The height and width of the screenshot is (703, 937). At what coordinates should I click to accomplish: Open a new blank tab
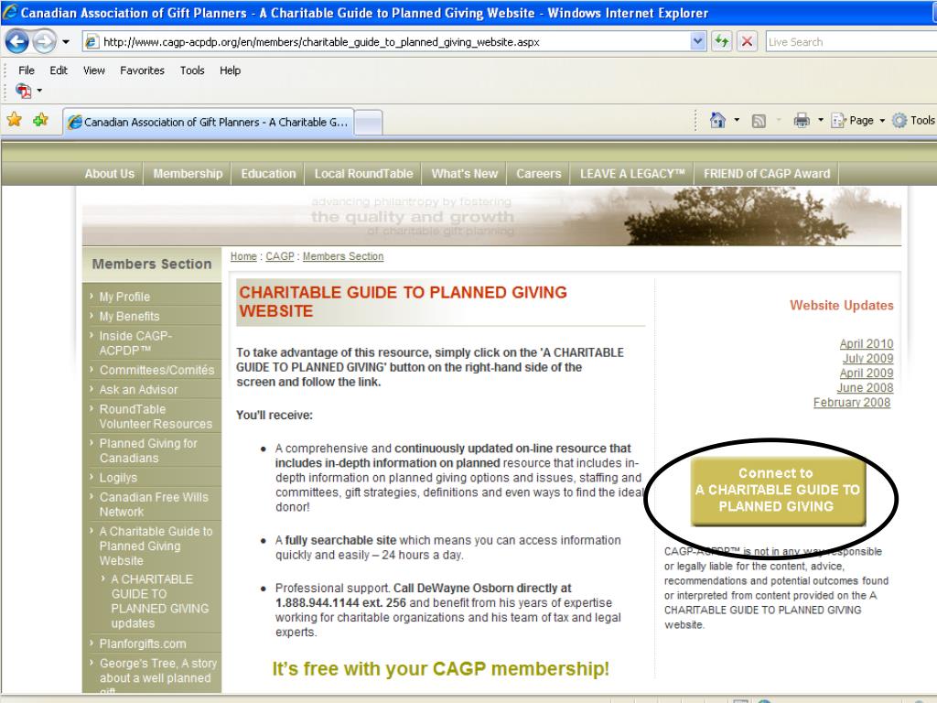click(x=369, y=123)
